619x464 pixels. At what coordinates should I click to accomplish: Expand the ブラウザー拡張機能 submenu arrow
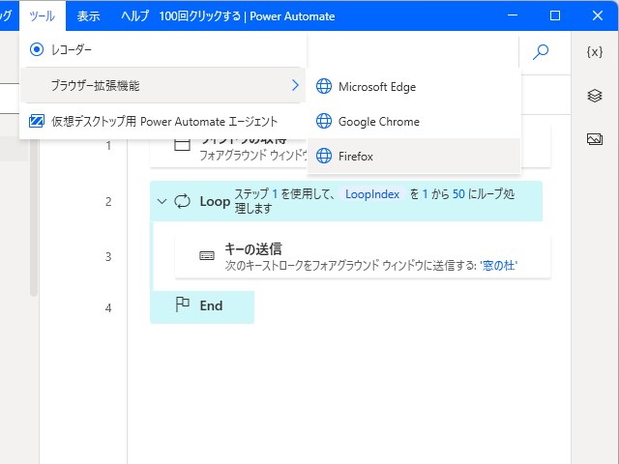click(x=295, y=85)
